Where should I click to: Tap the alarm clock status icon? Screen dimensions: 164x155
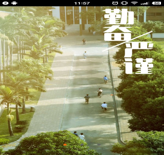115,3
